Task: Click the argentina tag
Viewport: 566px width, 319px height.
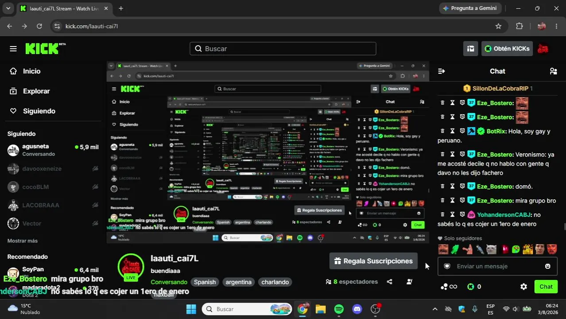Action: click(x=238, y=282)
